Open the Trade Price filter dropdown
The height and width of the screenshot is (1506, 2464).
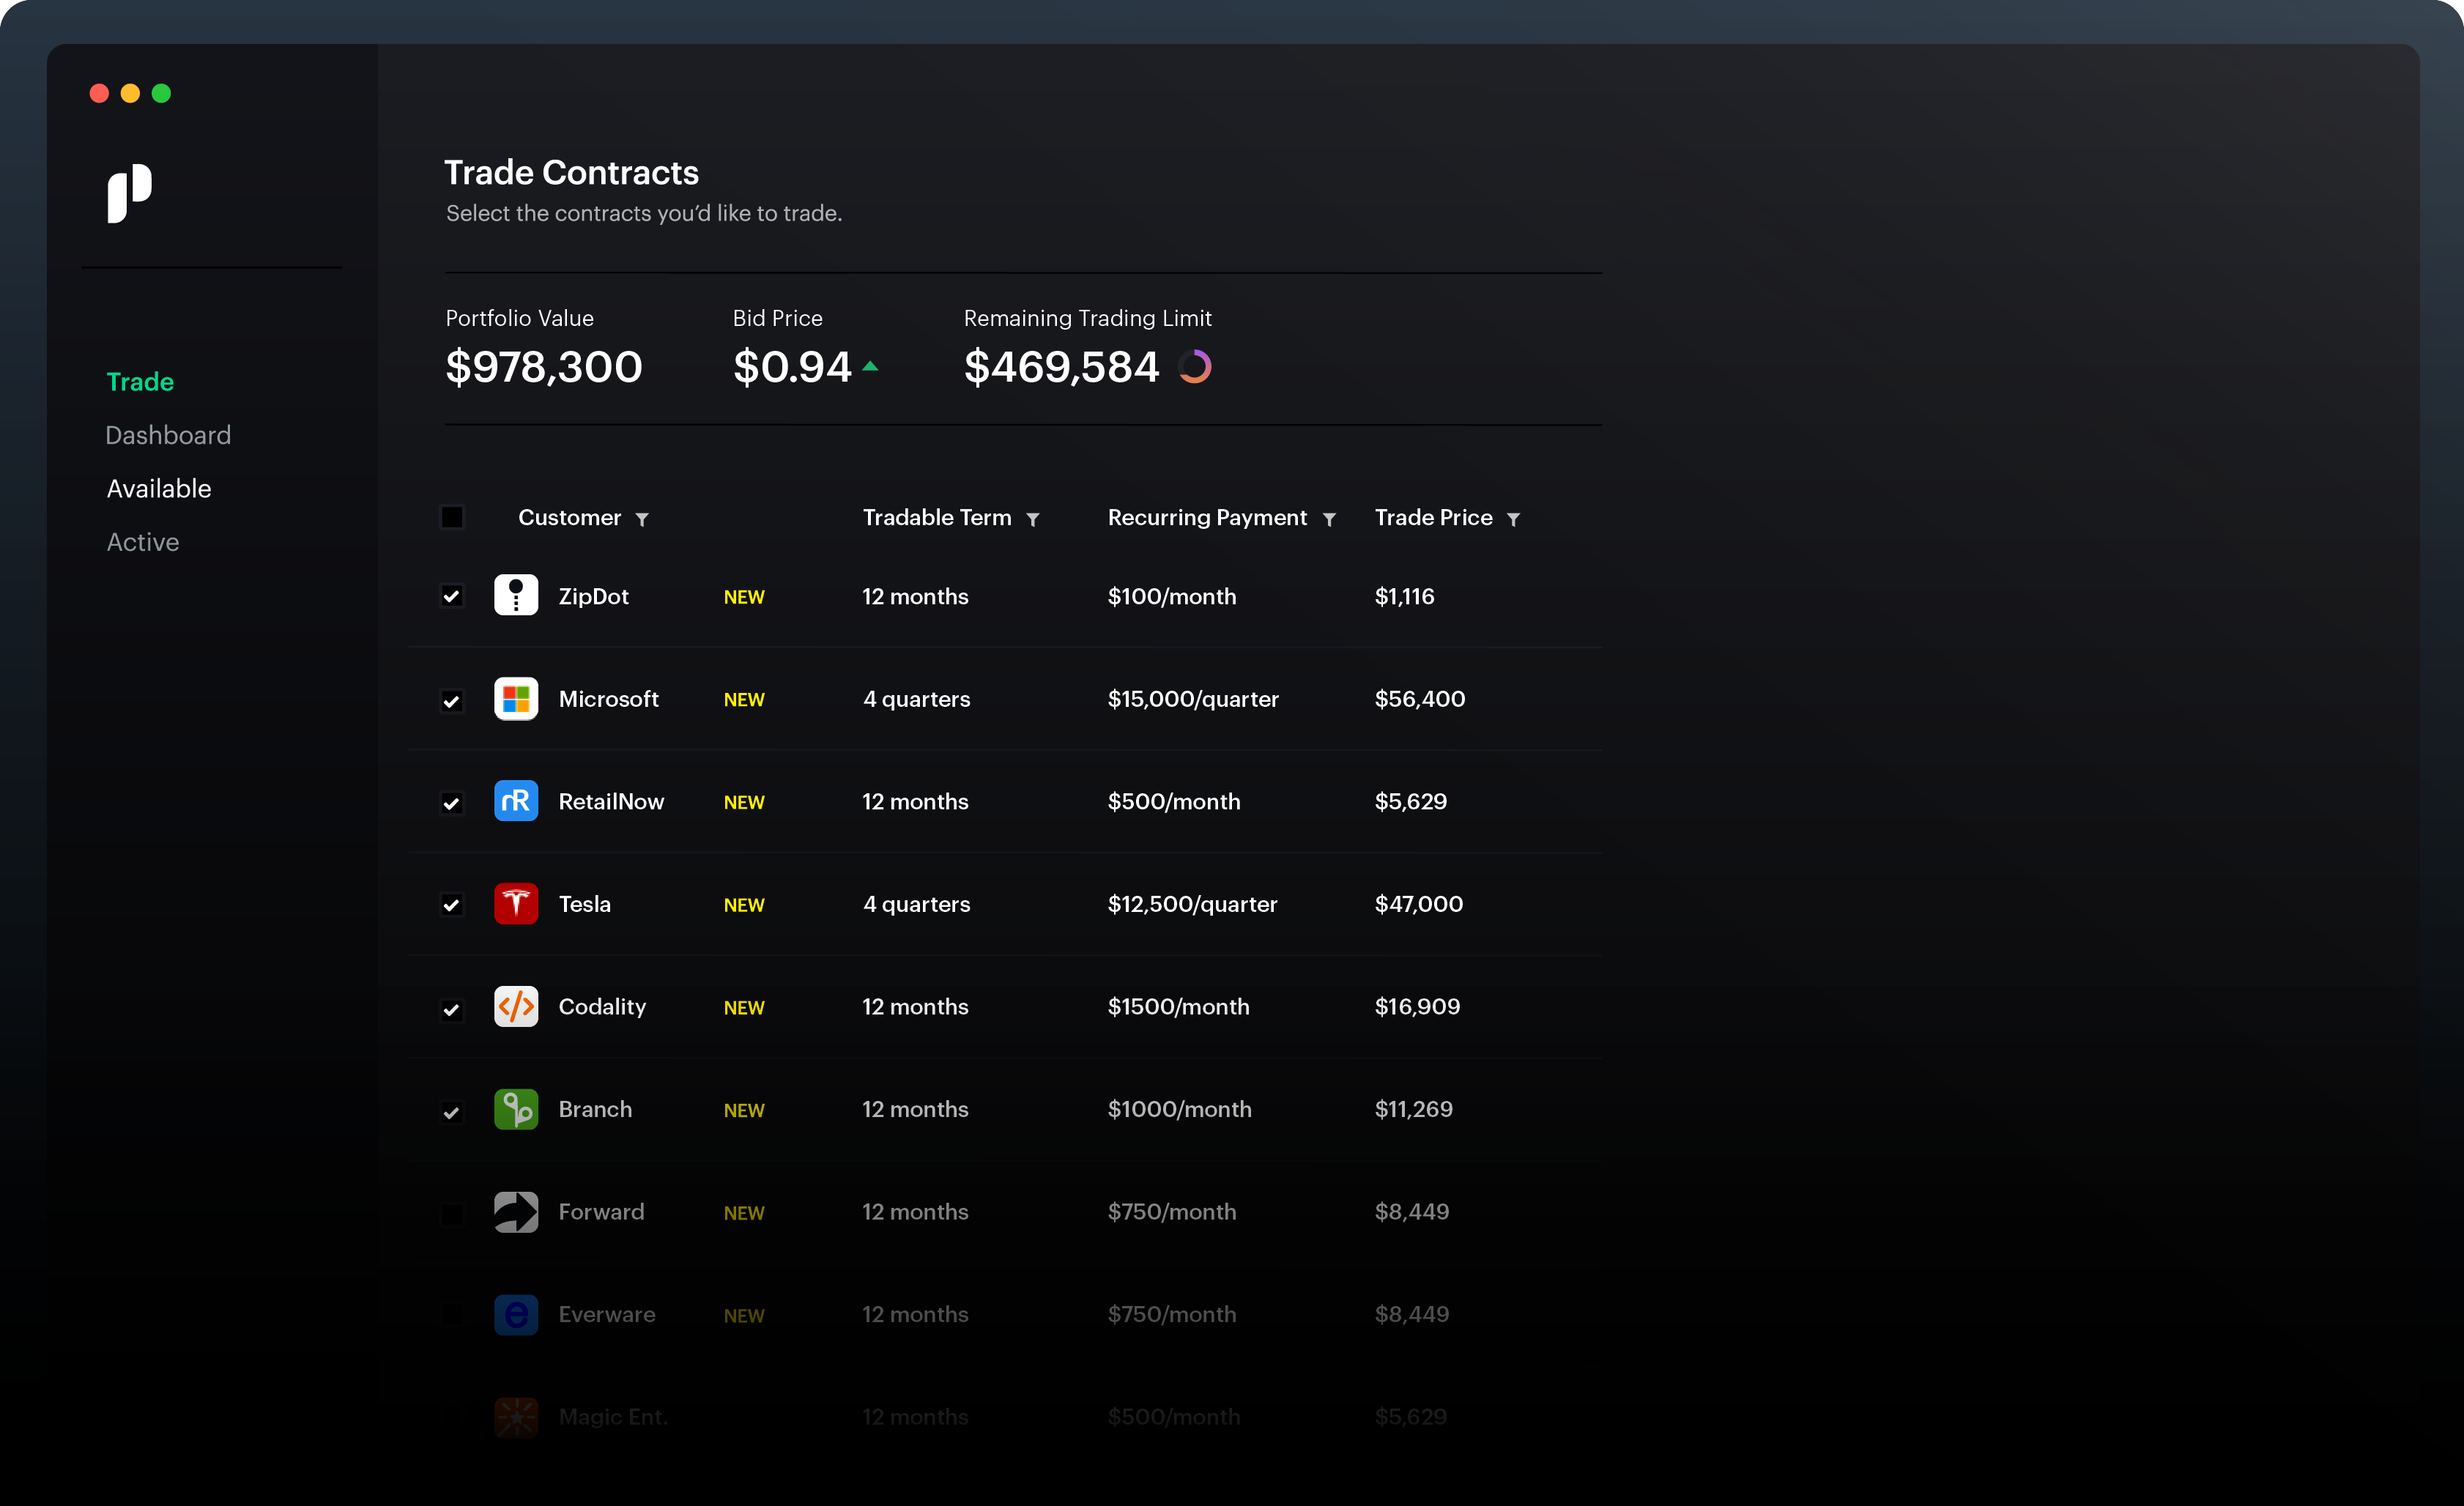tap(1513, 519)
